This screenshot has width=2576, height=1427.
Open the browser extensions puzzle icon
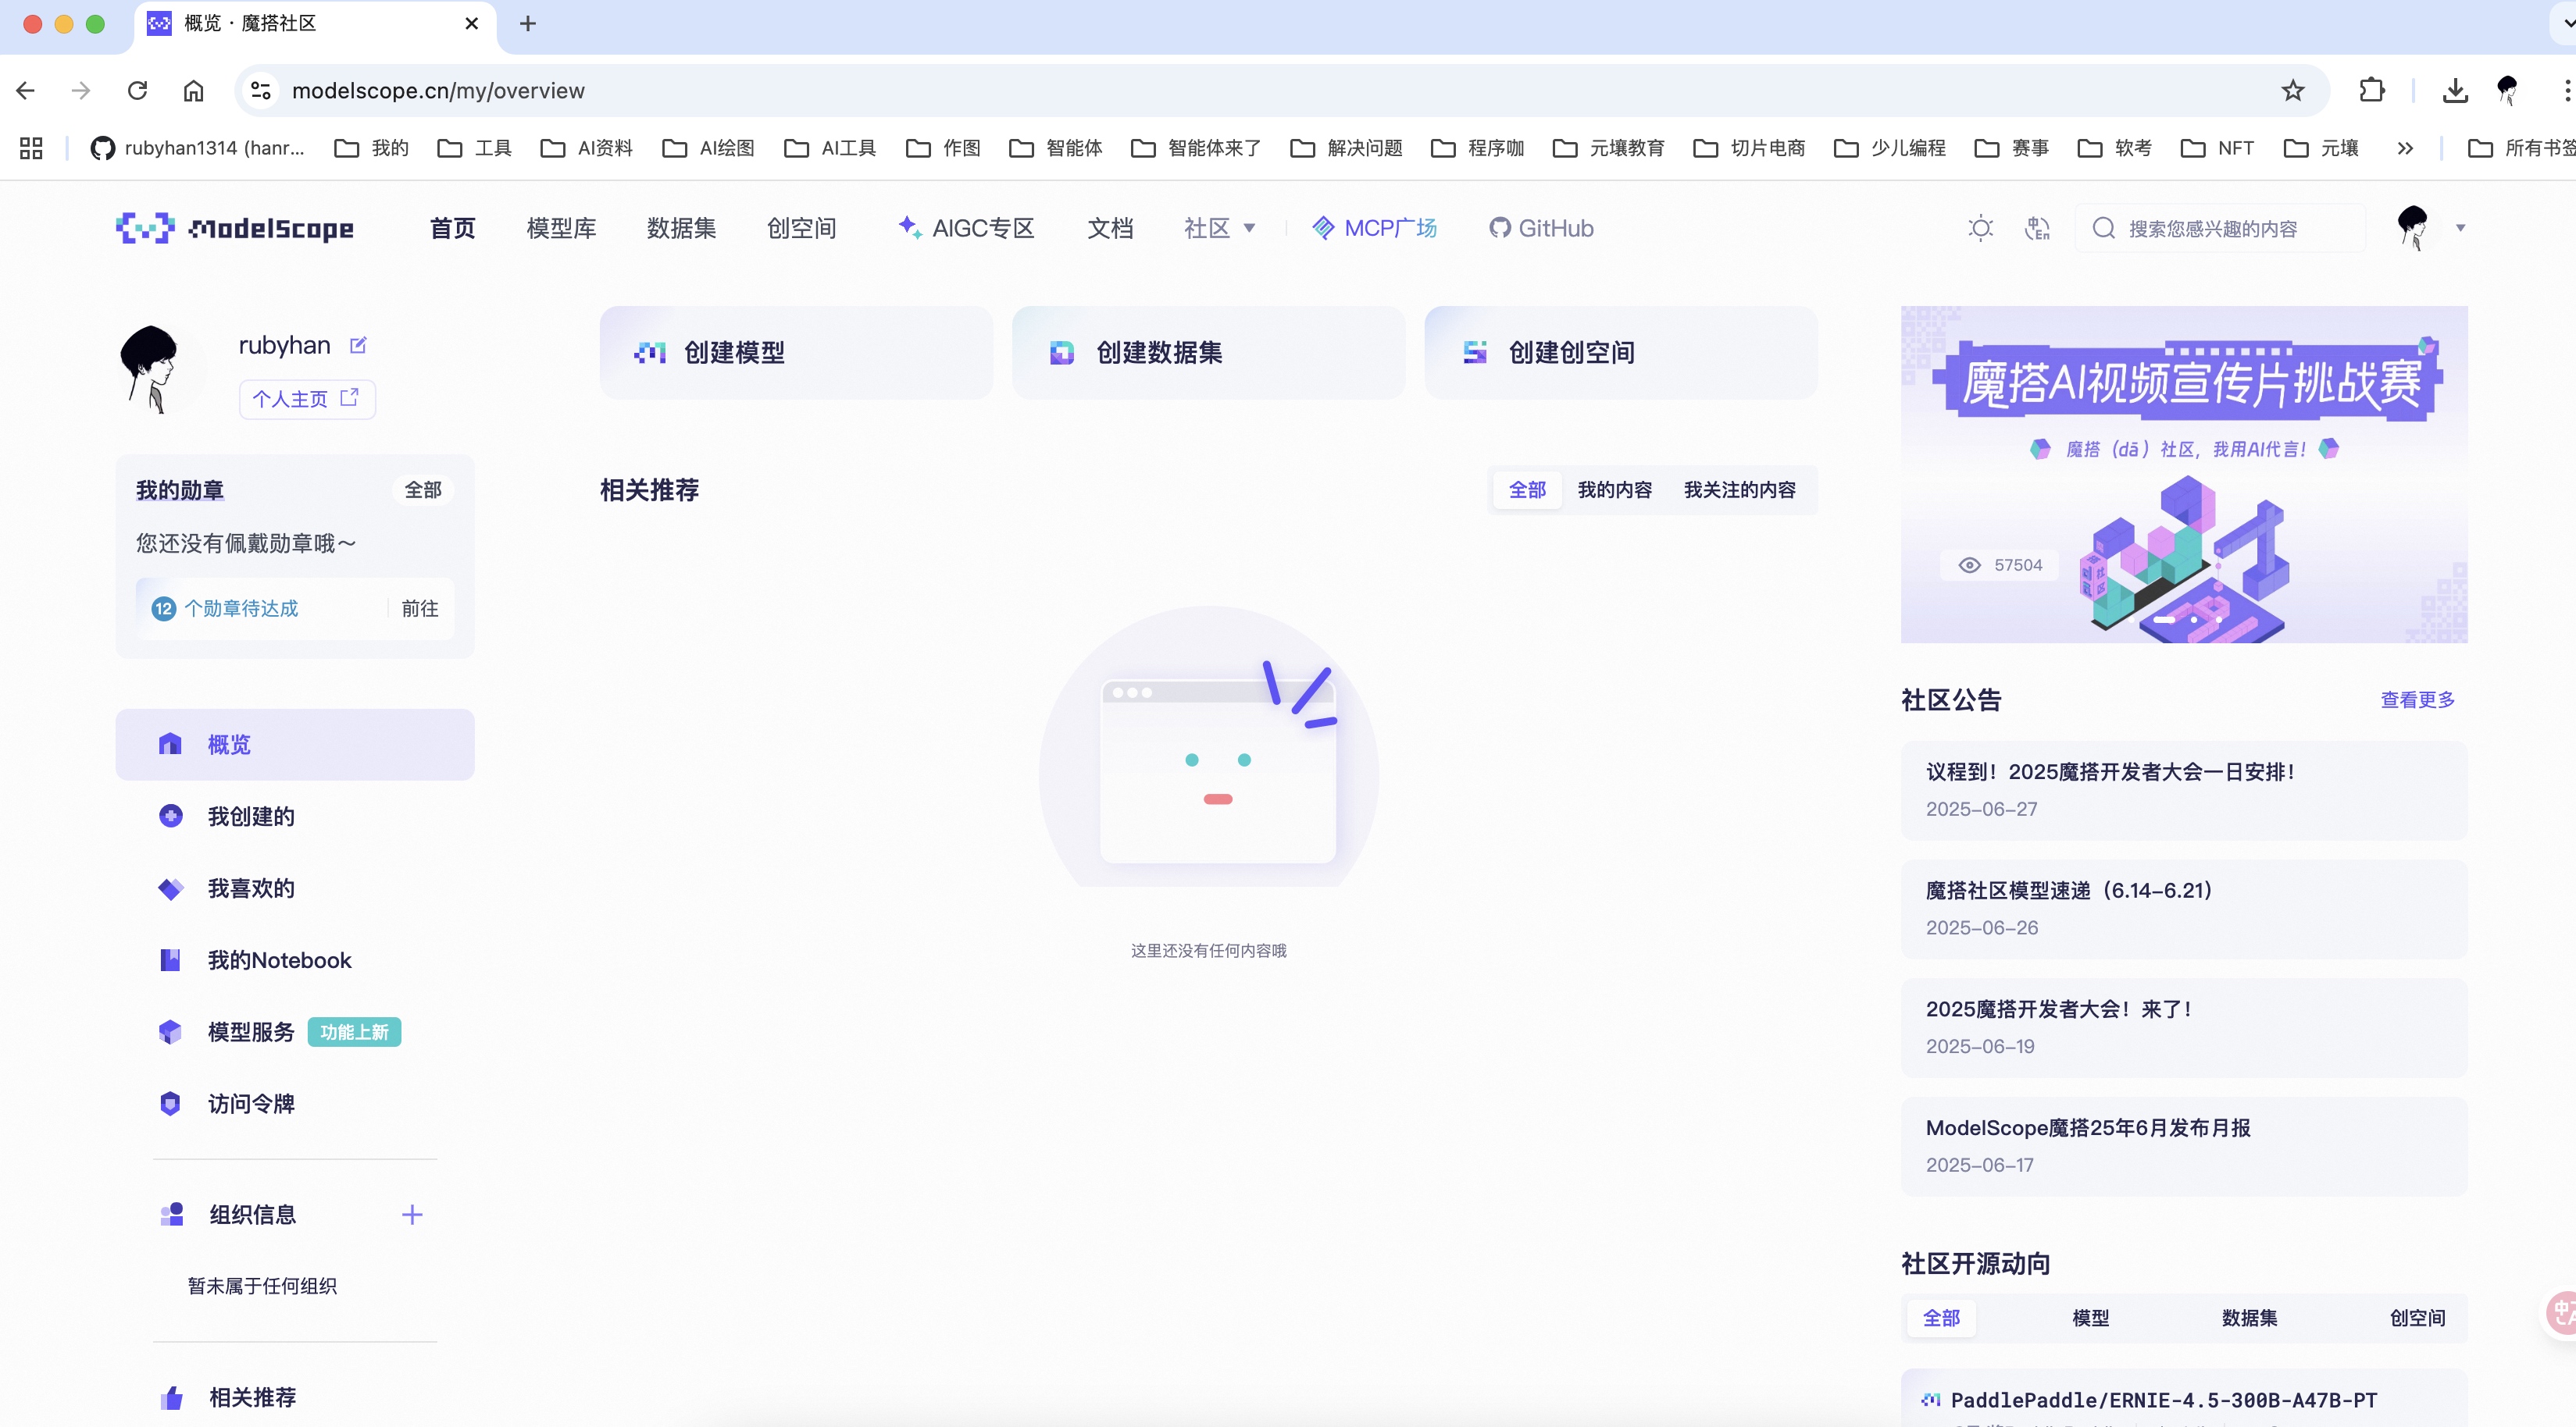[2371, 91]
